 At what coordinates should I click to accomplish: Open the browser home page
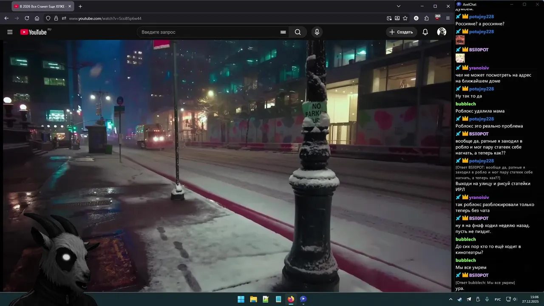[37, 18]
